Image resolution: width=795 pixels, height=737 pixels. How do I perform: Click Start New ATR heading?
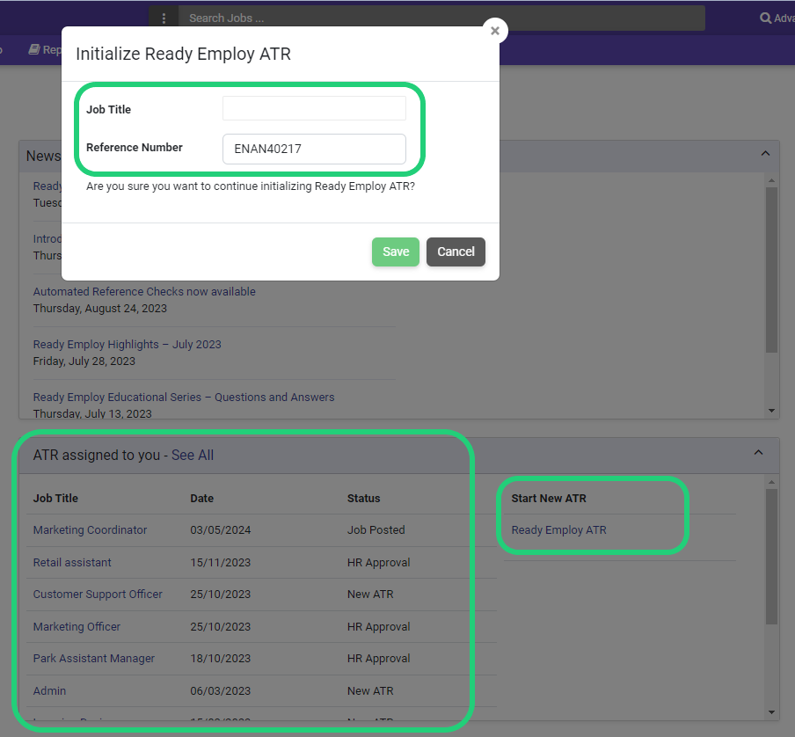click(549, 499)
